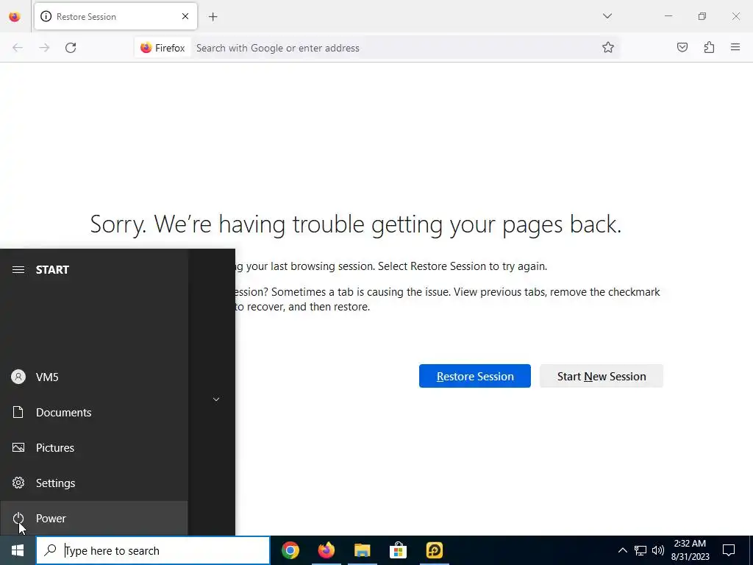Open Microsoft Store from the taskbar
The image size is (753, 565).
[398, 550]
